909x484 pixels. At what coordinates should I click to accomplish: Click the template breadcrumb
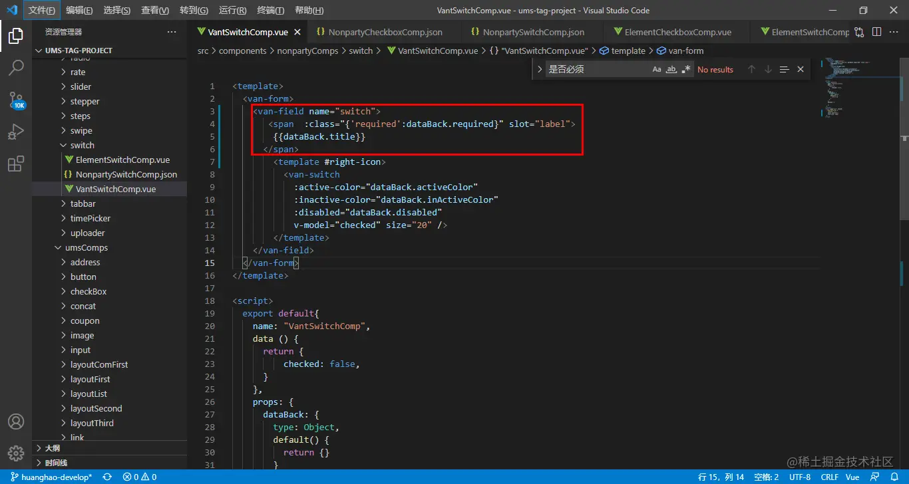623,51
